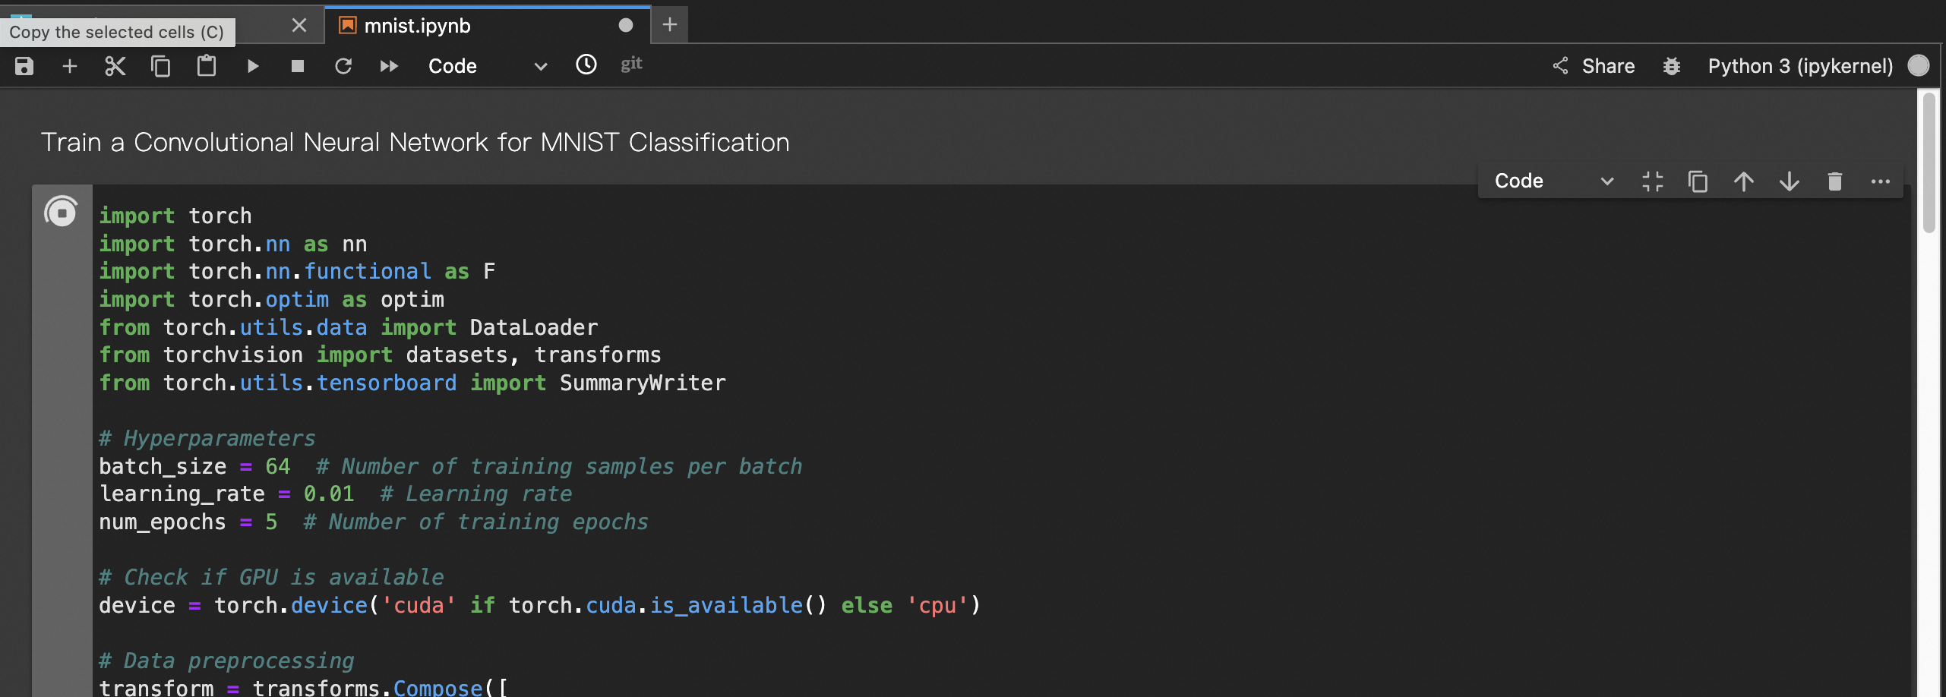Enable the debugger with the bug icon
The image size is (1946, 697).
click(1672, 67)
